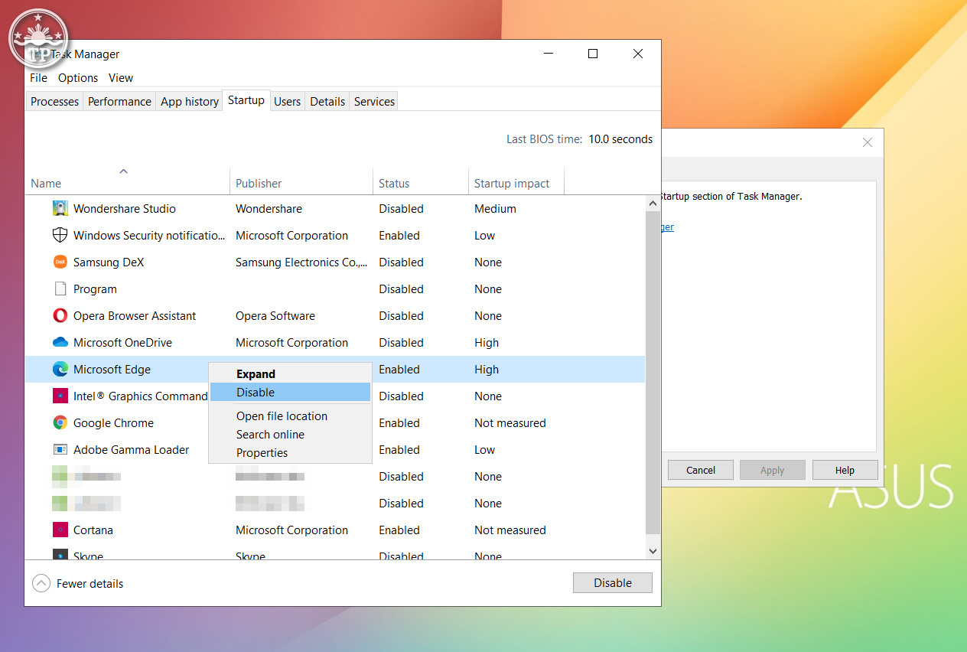Select the Microsoft OneDrive name

point(122,342)
